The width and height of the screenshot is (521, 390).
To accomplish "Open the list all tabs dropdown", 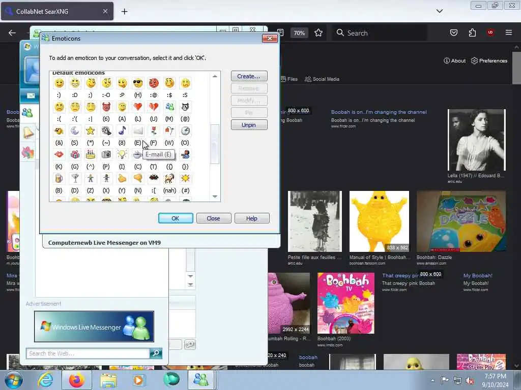I will pos(439,11).
